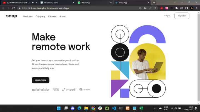This screenshot has height=112, width=200.
Task: Go back using the browser back arrow
Action: coord(3,8)
